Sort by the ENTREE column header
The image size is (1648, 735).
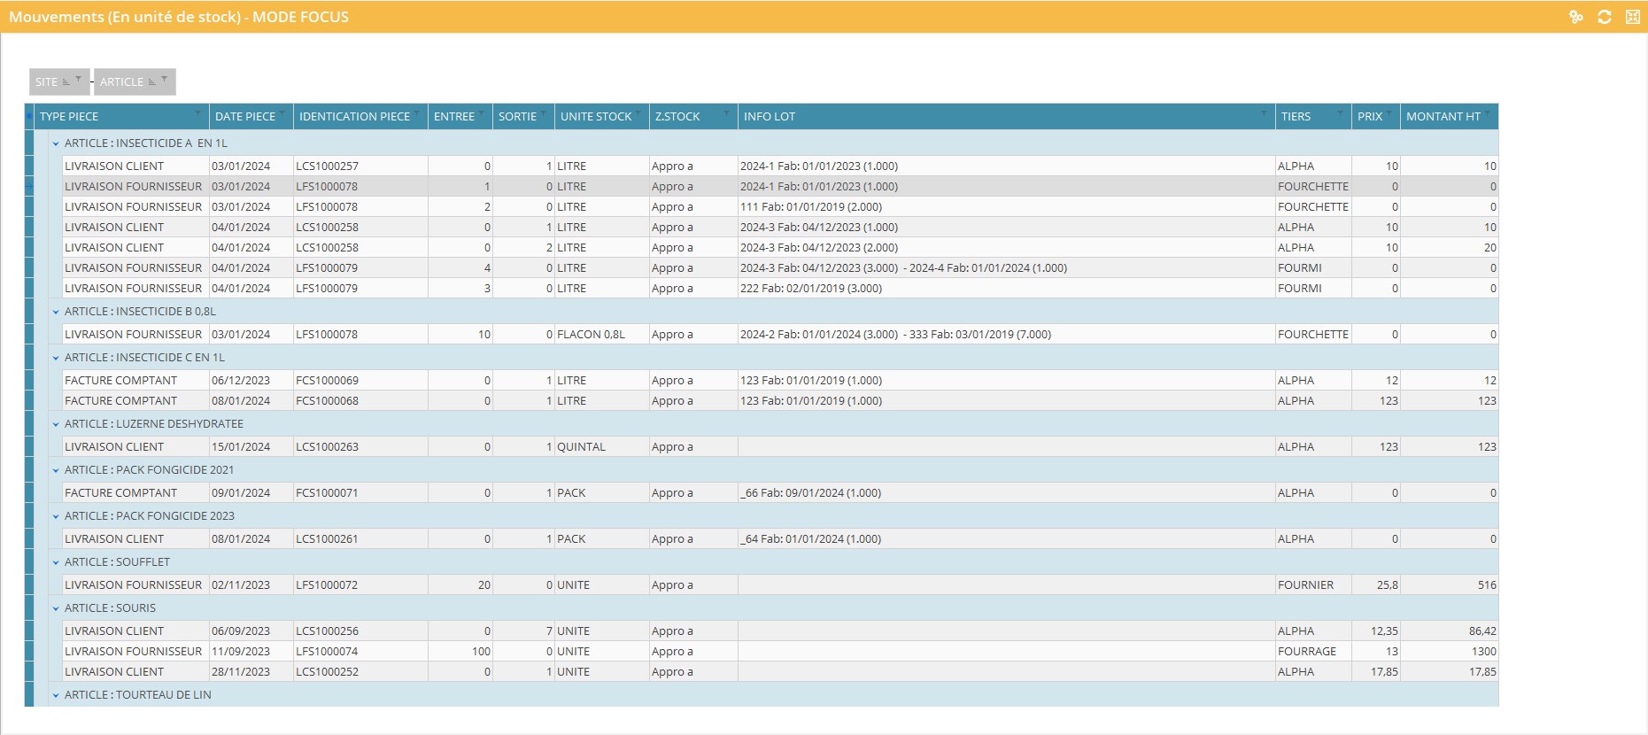tap(453, 117)
